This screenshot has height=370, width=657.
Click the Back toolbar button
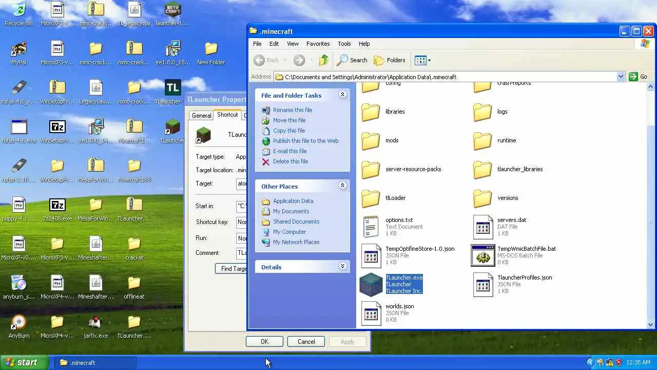(267, 60)
